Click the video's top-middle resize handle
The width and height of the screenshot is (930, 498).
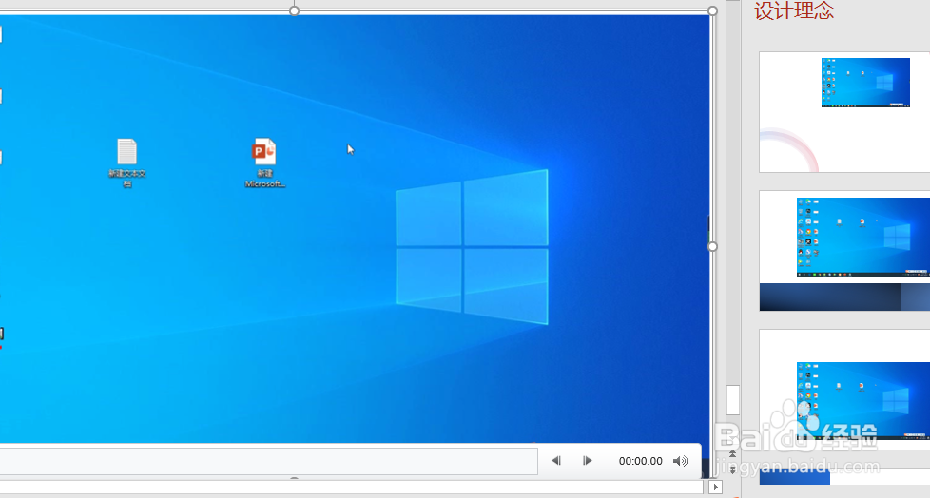294,10
